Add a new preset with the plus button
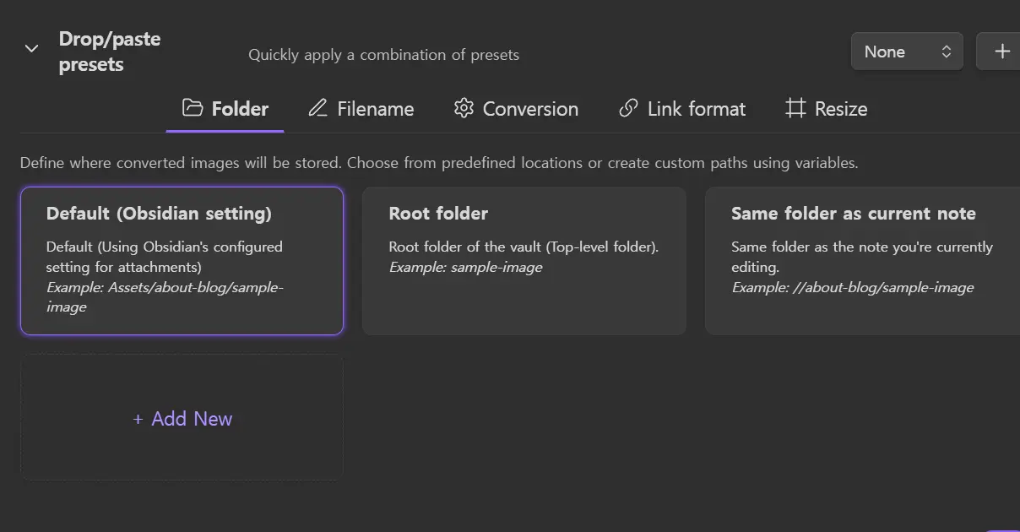The width and height of the screenshot is (1020, 532). point(1001,52)
